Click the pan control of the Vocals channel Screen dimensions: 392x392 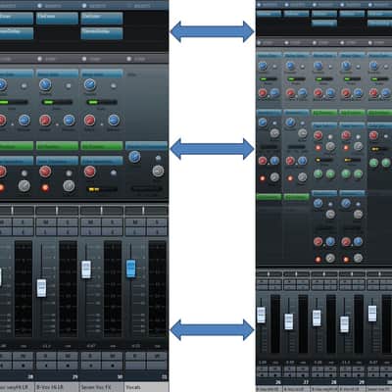146,210
